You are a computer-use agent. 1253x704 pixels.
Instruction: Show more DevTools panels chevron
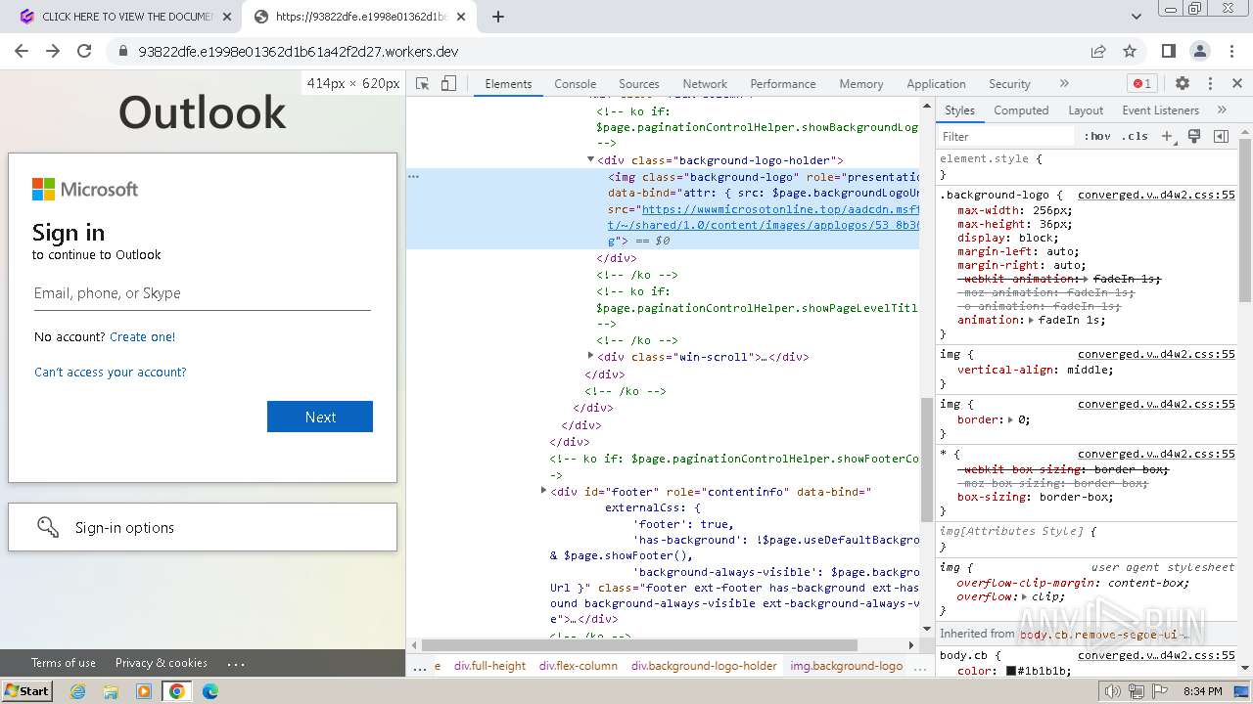1064,84
